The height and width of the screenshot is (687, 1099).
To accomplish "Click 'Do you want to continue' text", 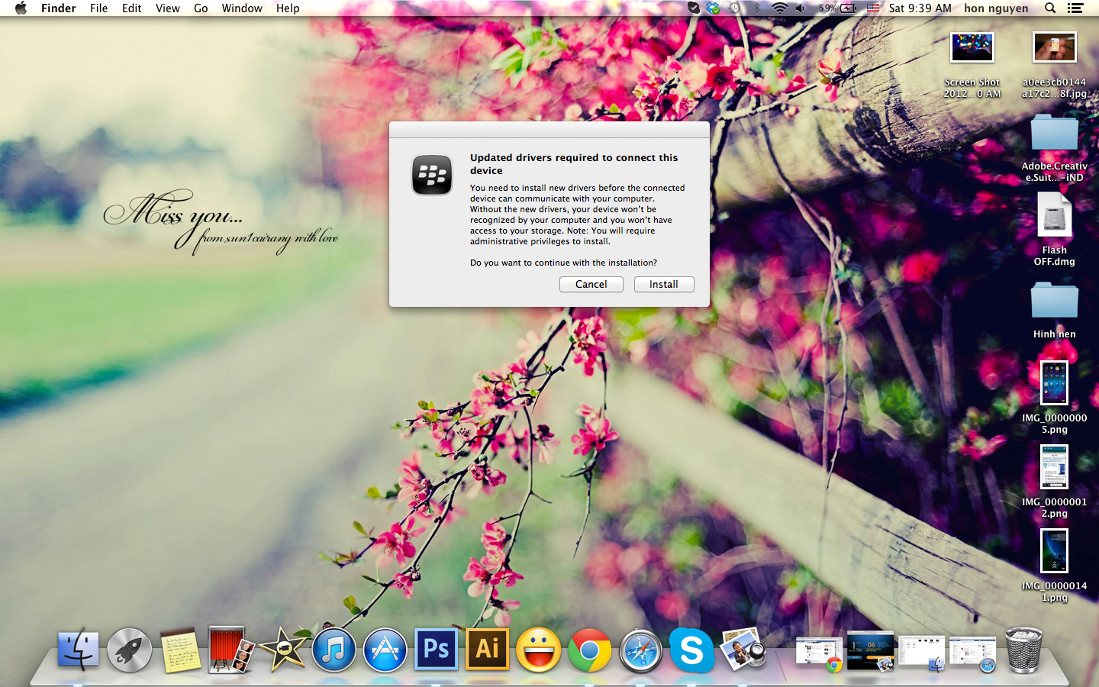I will 563,263.
